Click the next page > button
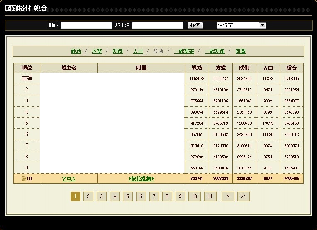This screenshot has width=317, height=230. click(x=228, y=196)
